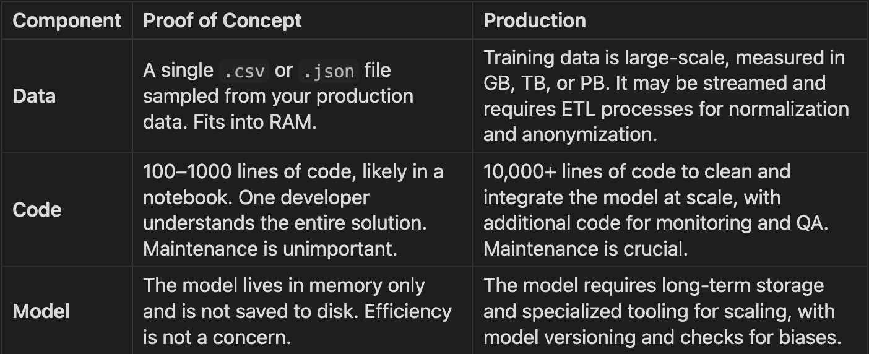Click the Component column header
Image resolution: width=869 pixels, height=354 pixels.
pos(67,20)
